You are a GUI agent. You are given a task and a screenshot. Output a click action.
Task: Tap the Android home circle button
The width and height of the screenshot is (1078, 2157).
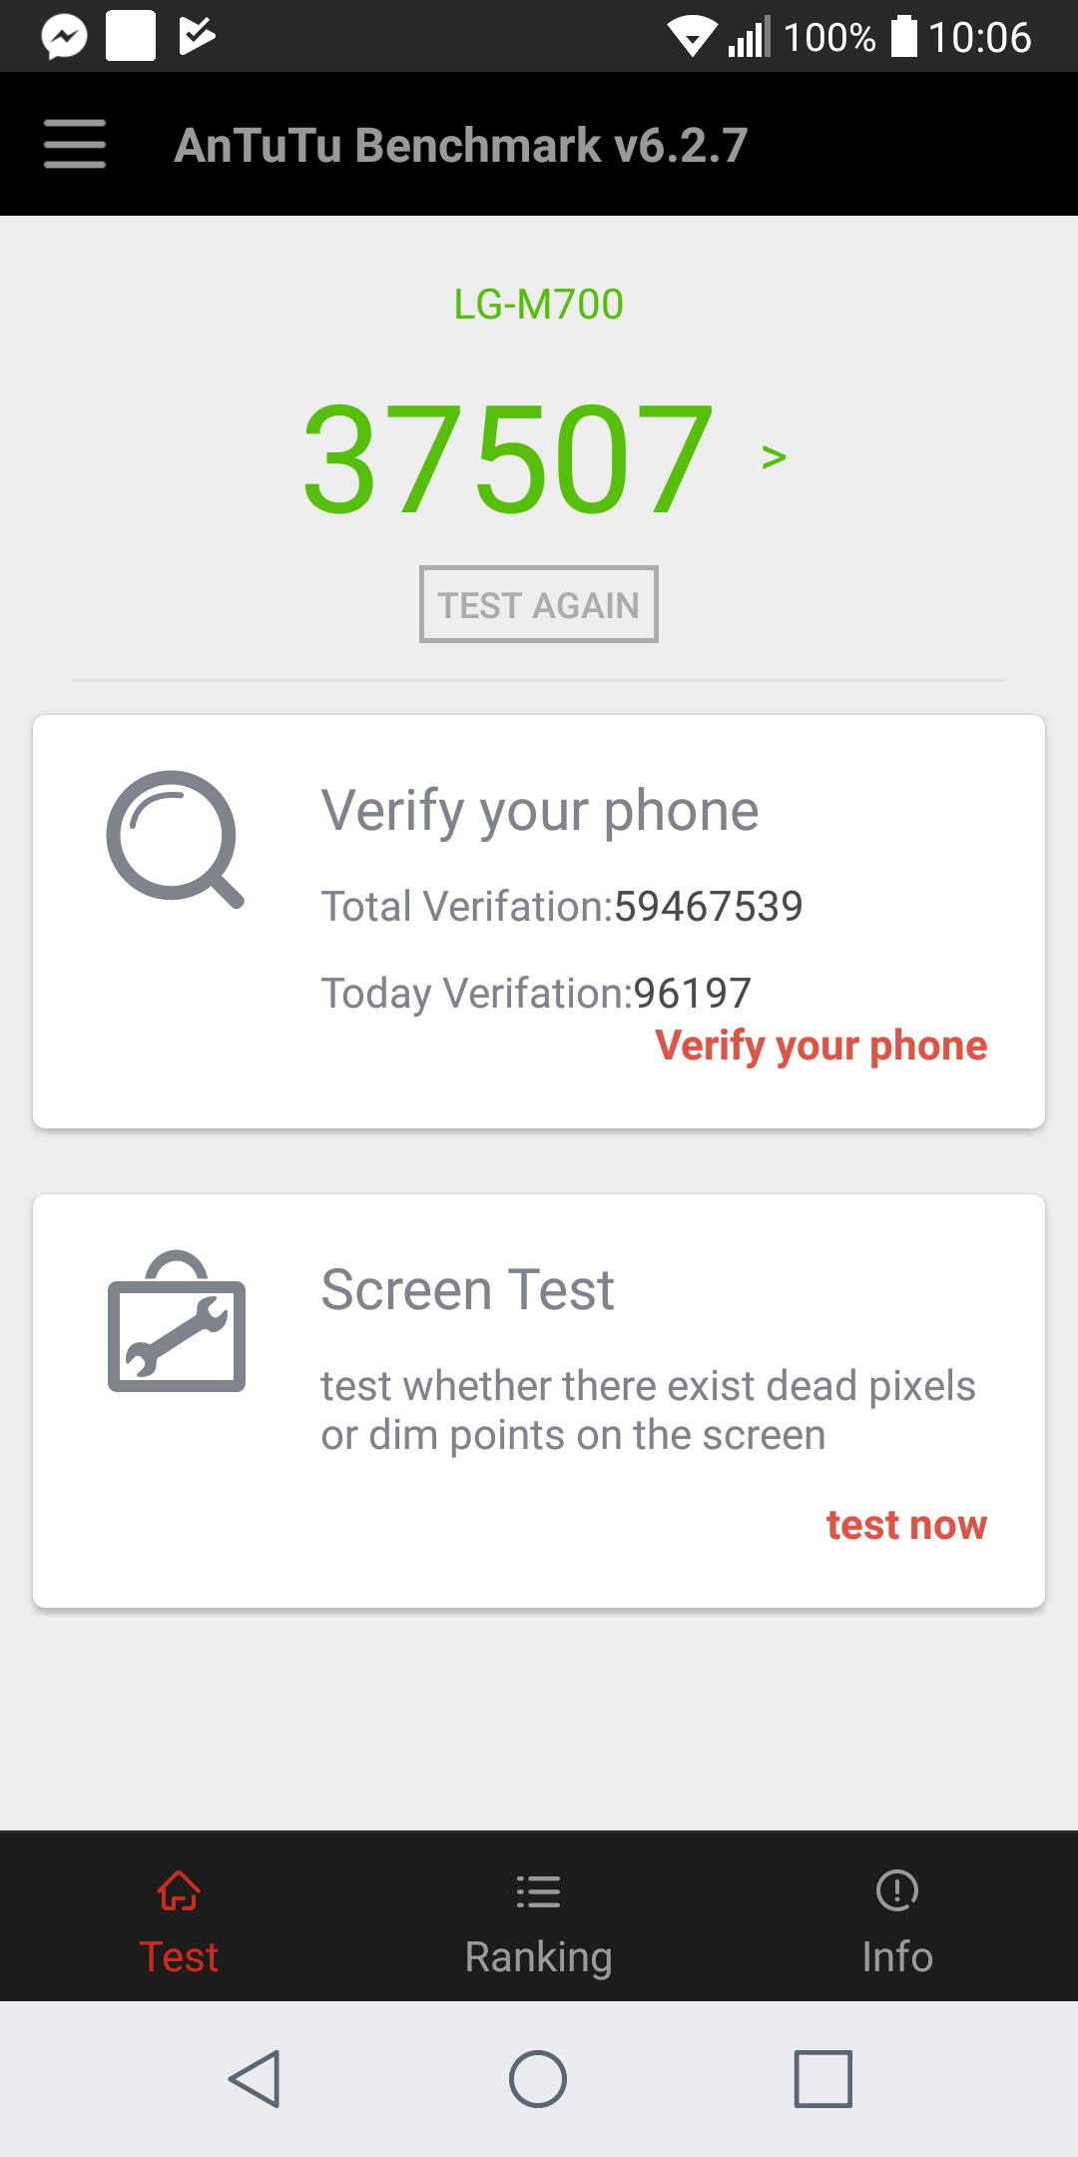click(x=538, y=2079)
